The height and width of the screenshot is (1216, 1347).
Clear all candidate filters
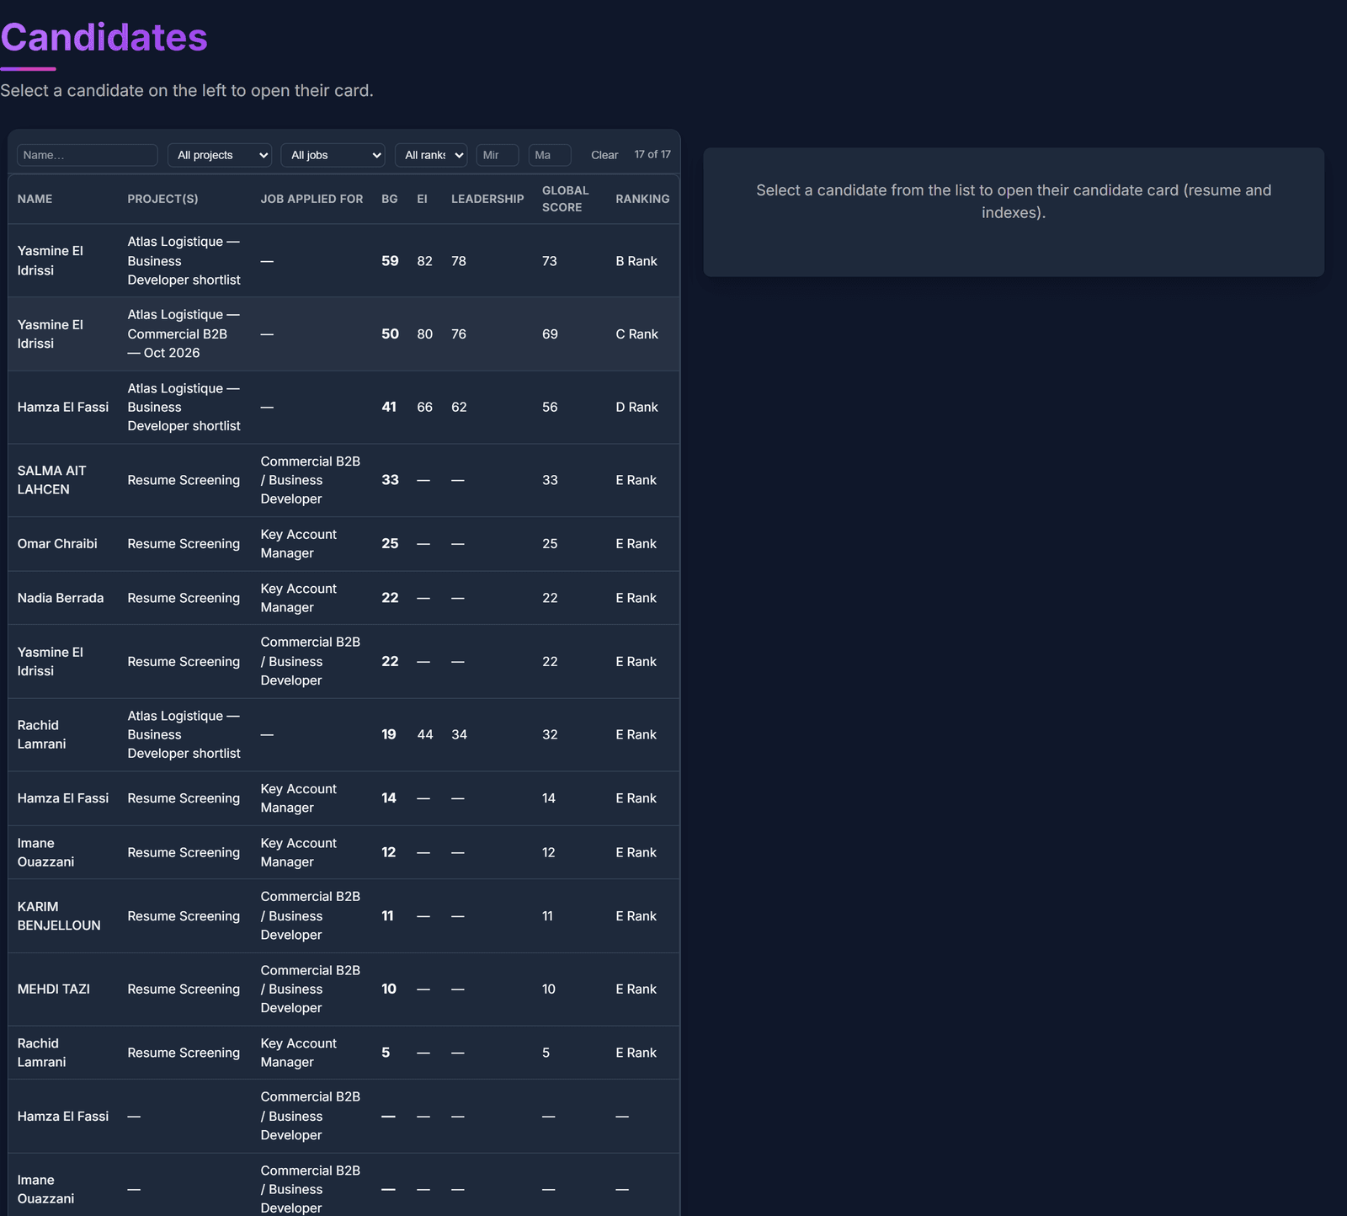tap(604, 155)
